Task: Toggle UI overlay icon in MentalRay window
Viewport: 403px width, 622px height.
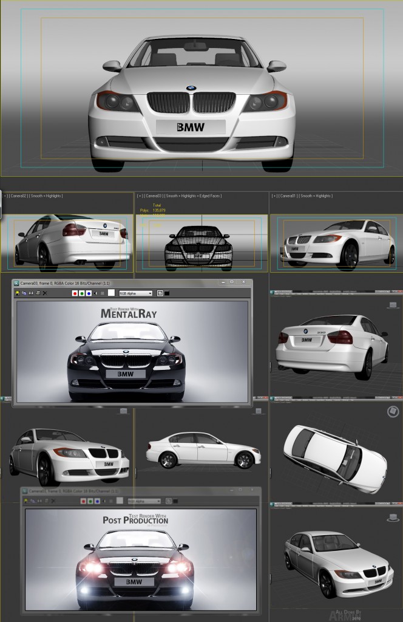Action: coord(160,293)
